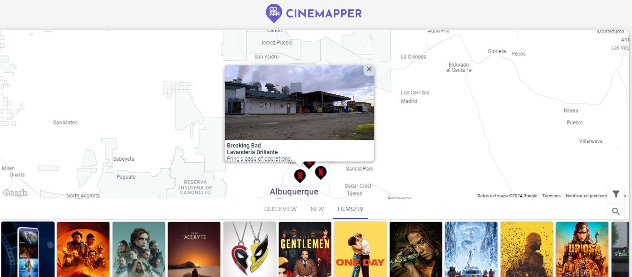Click the Cinemapper logo pin icon

[274, 13]
